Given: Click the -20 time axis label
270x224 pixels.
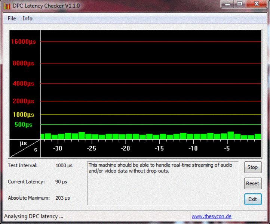Looking at the screenshot, I should 125,148.
